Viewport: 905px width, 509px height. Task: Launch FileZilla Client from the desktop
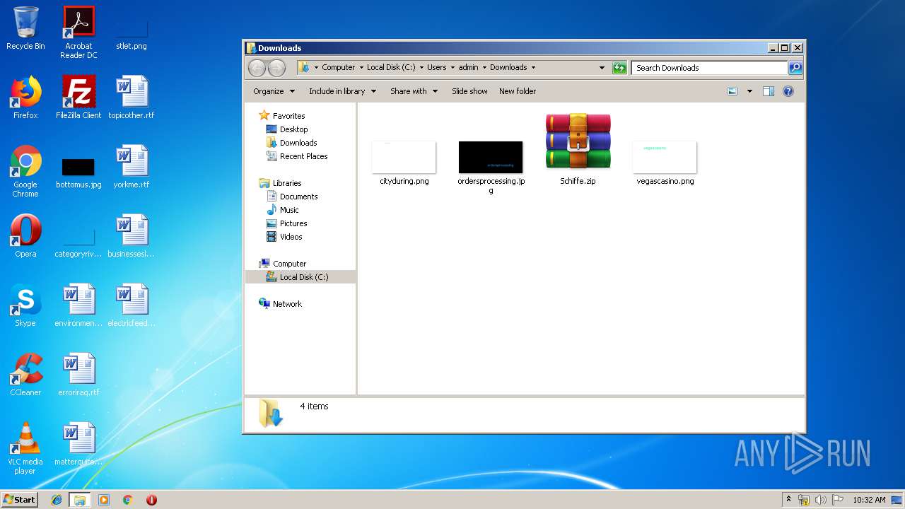(x=78, y=98)
